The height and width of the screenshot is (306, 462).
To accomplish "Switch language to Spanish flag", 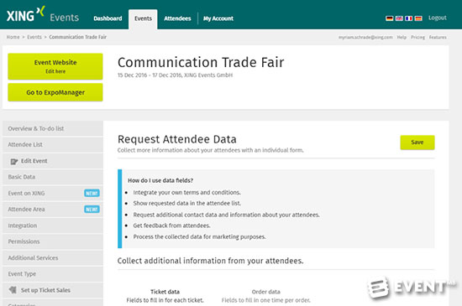I will click(418, 18).
